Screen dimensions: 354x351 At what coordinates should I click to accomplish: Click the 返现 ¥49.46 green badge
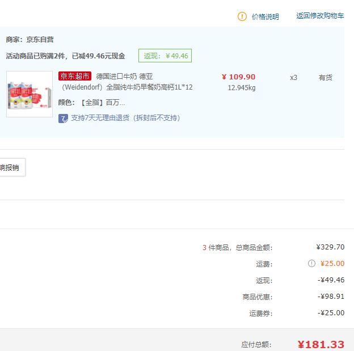(x=165, y=56)
